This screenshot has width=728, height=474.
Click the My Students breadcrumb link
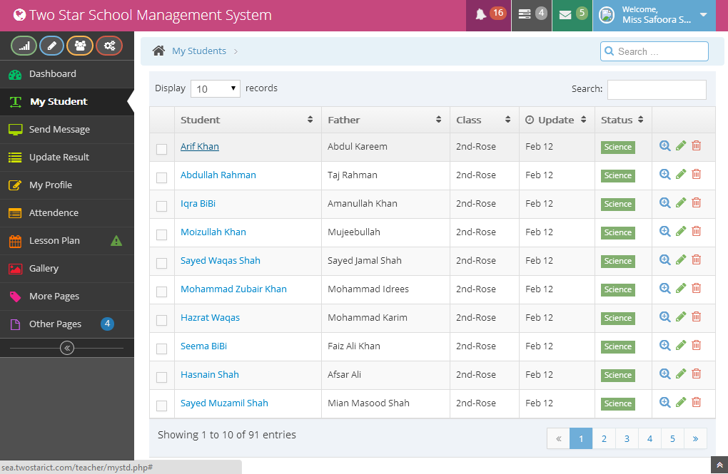(x=198, y=51)
